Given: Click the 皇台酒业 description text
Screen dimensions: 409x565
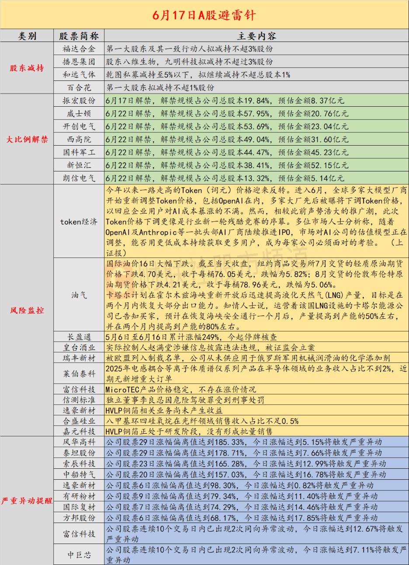Looking at the screenshot, I should pos(210,348).
